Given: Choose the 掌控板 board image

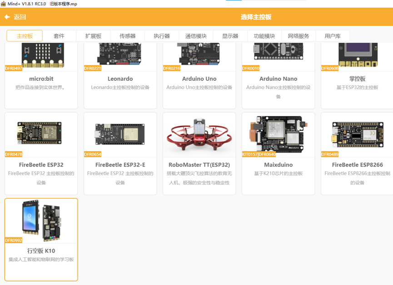Looking at the screenshot, I should [357, 54].
